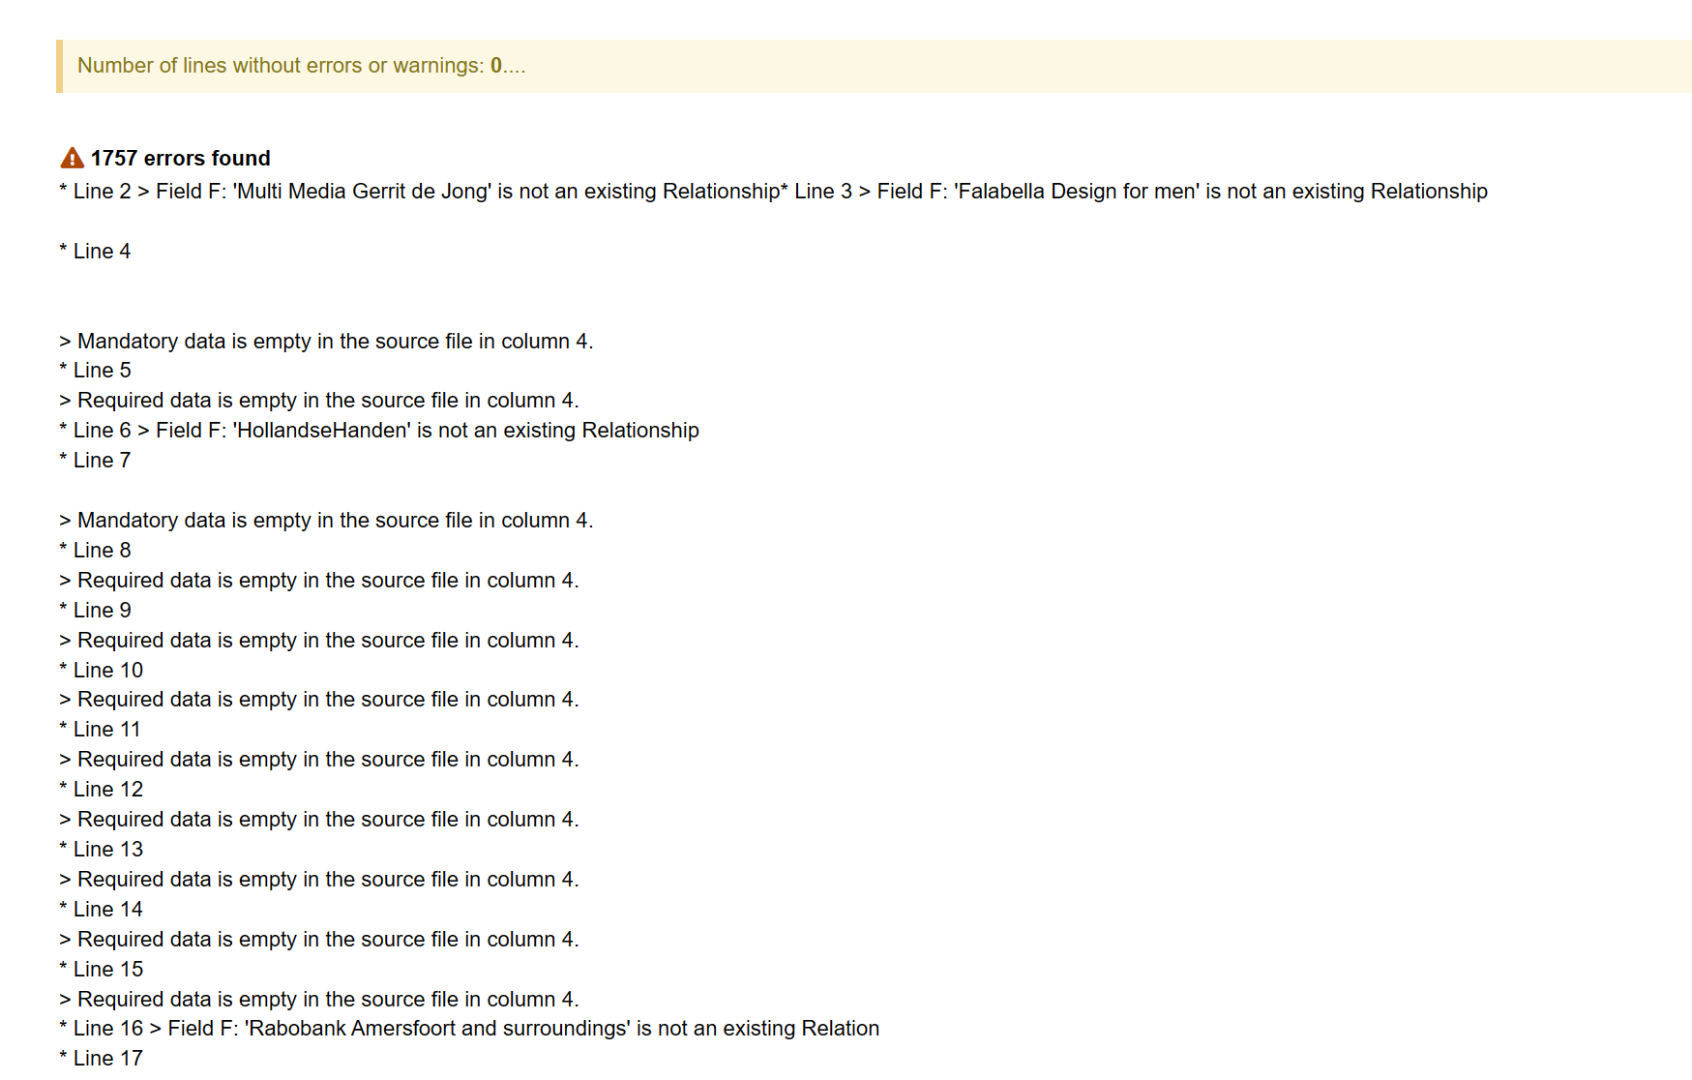The image size is (1692, 1080).
Task: Click the Line 6 HollandseHanden error
Action: coord(379,431)
